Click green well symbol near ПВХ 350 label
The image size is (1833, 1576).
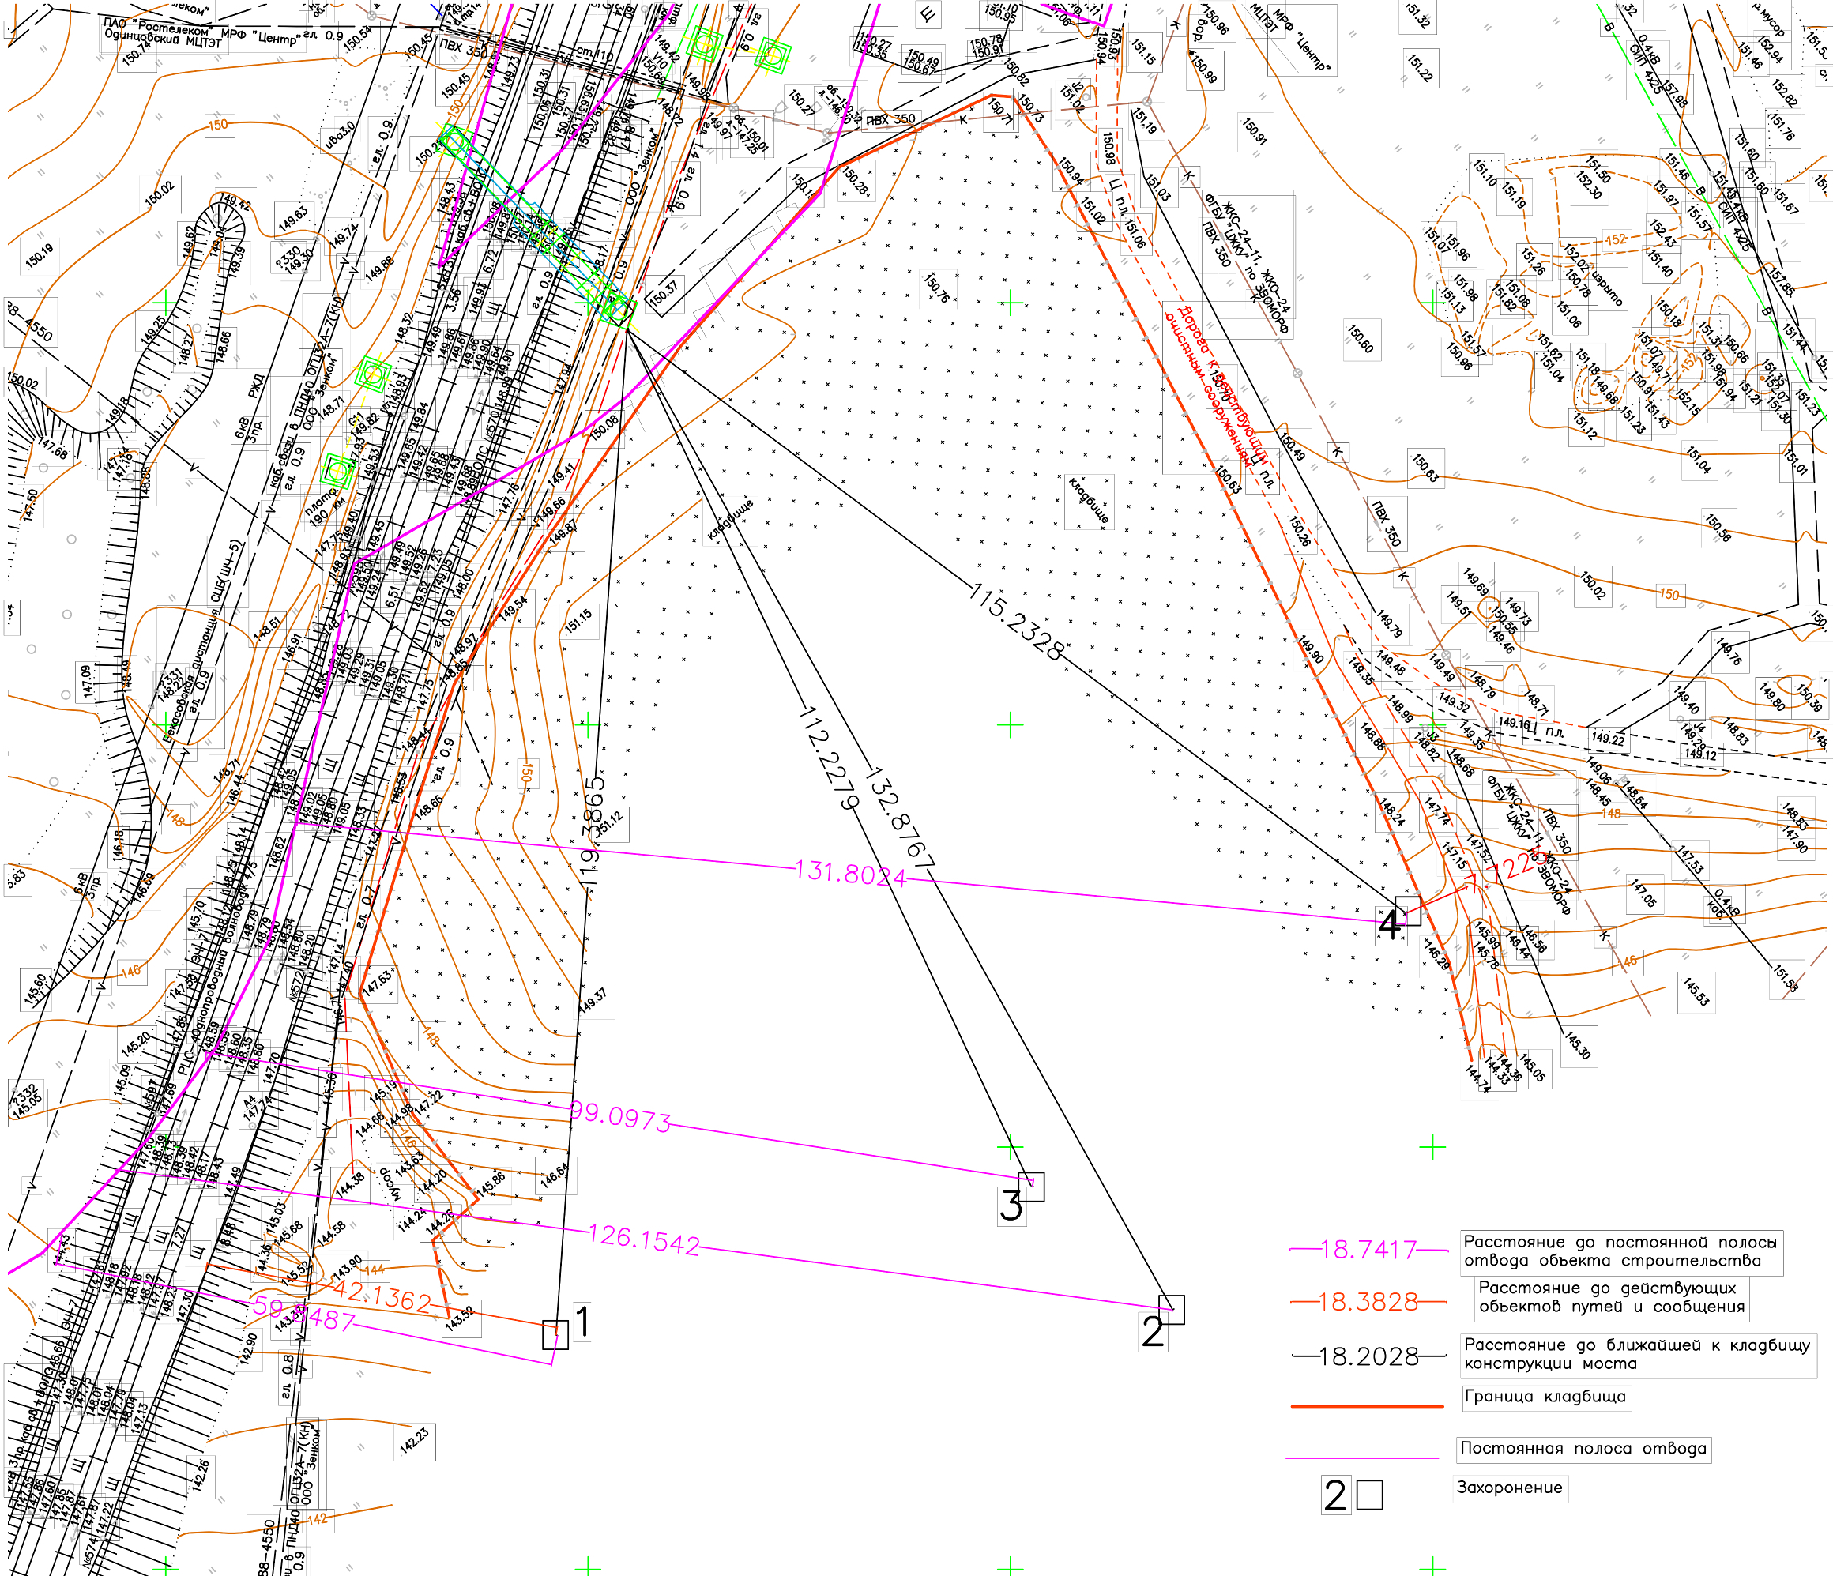(773, 57)
